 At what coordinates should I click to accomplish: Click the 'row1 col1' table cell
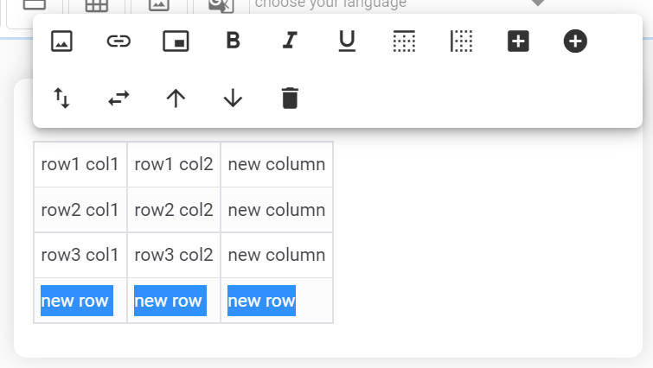point(80,164)
